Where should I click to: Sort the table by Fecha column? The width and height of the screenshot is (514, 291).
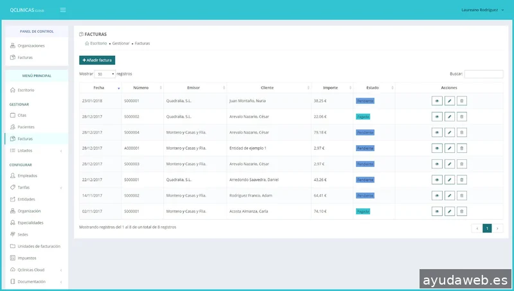(x=100, y=88)
